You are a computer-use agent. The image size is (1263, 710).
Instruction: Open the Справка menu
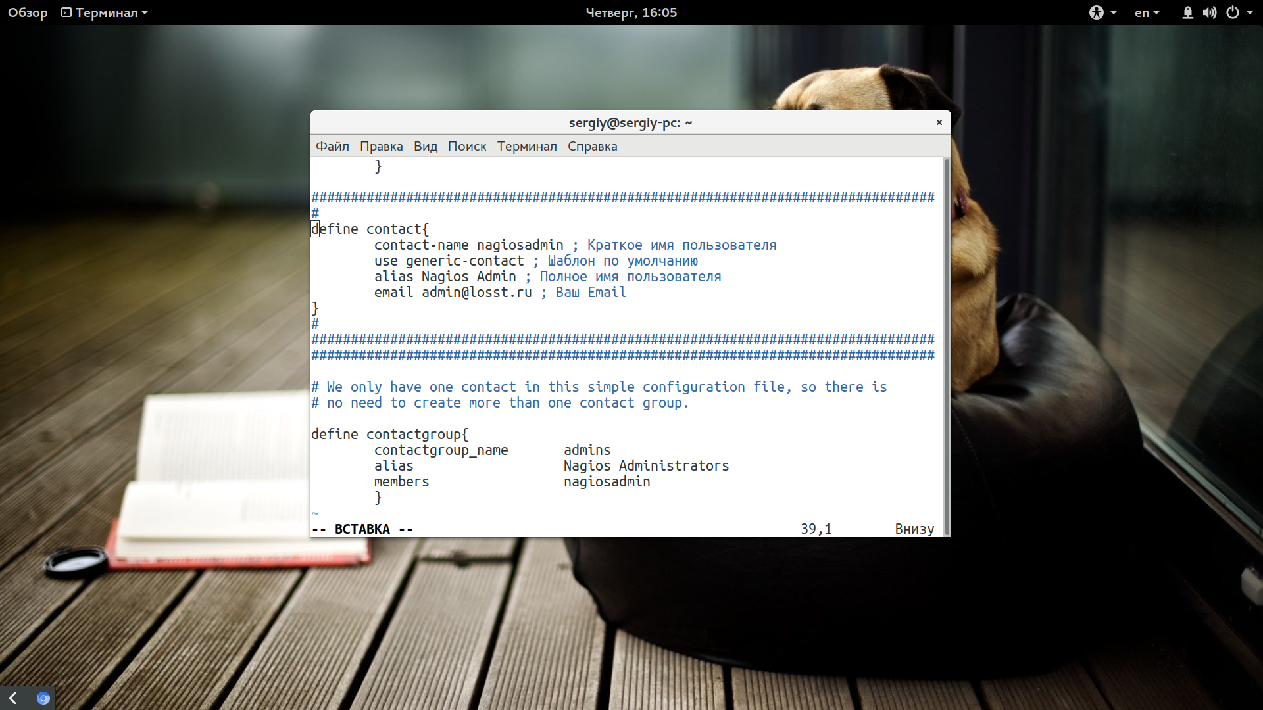[x=593, y=146]
